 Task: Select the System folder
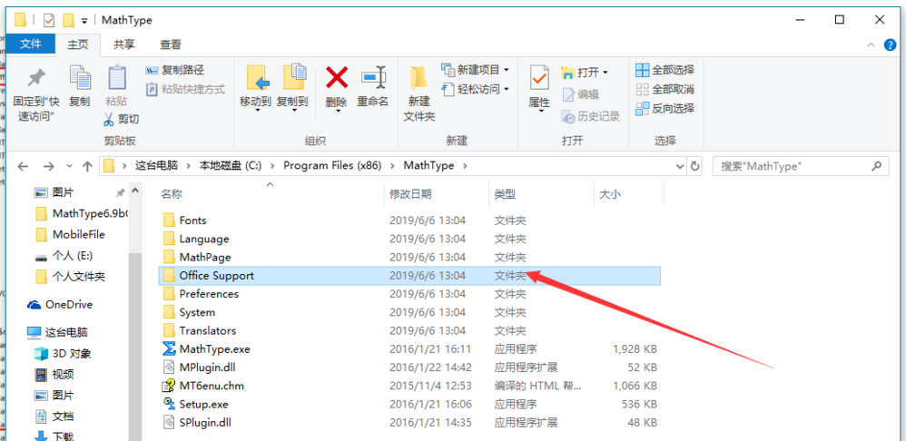coord(409,312)
